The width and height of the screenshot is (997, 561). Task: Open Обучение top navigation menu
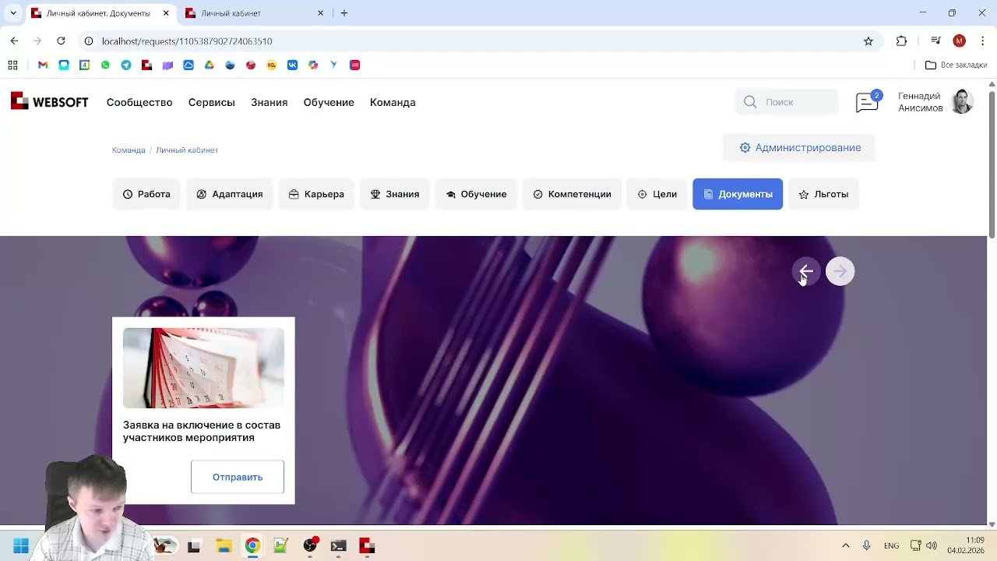(x=329, y=102)
